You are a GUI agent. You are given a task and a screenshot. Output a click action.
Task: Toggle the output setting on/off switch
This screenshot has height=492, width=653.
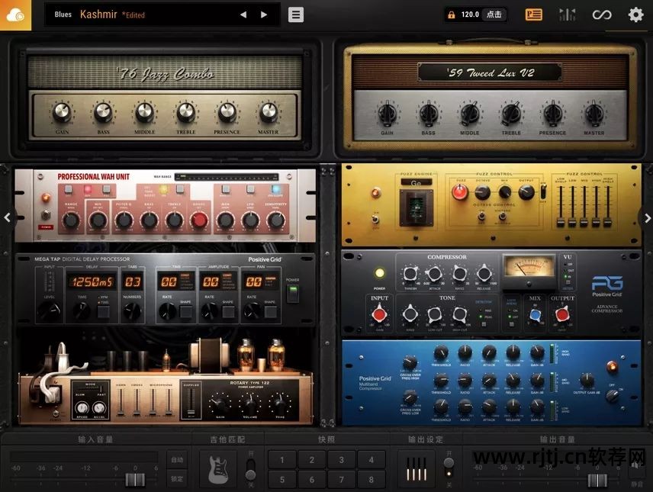[449, 468]
